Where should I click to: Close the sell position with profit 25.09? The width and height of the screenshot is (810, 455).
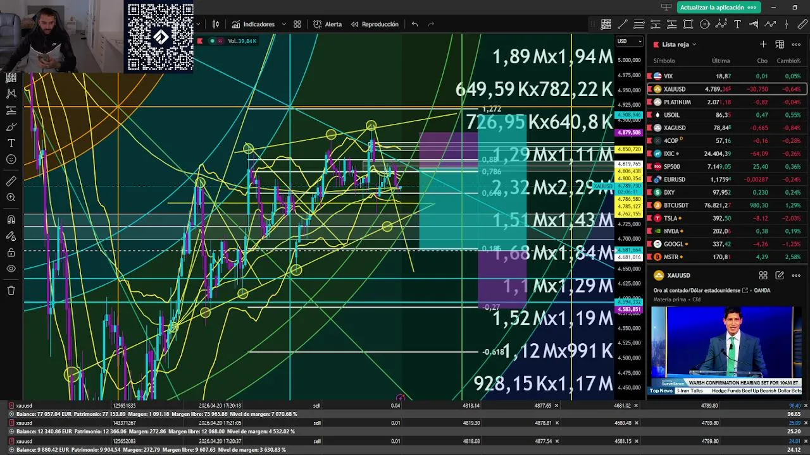806,423
